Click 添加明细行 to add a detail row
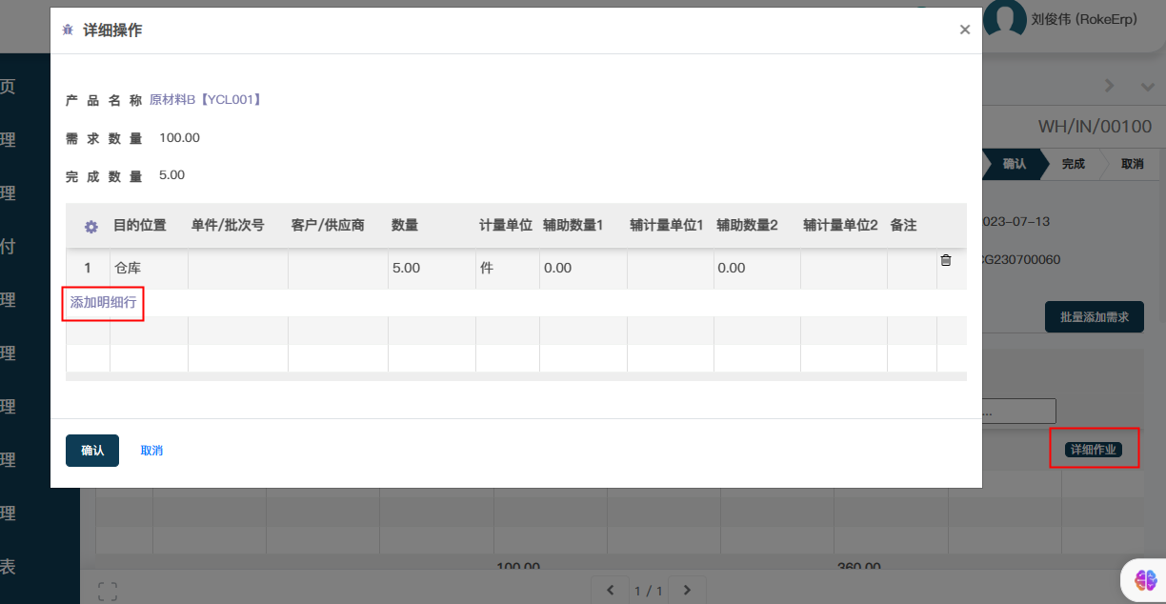This screenshot has width=1166, height=604. pyautogui.click(x=103, y=303)
